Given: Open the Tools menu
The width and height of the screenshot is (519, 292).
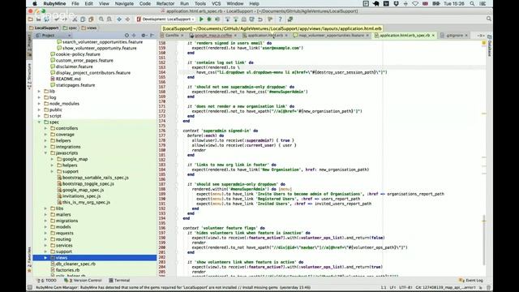Looking at the screenshot, I should pos(200,3).
